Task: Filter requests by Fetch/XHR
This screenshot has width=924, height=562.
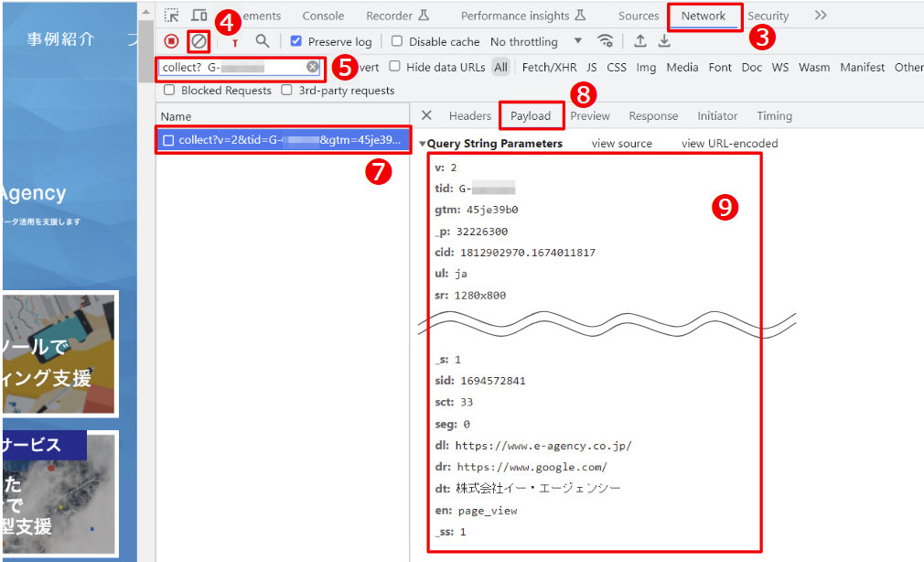Action: tap(549, 67)
